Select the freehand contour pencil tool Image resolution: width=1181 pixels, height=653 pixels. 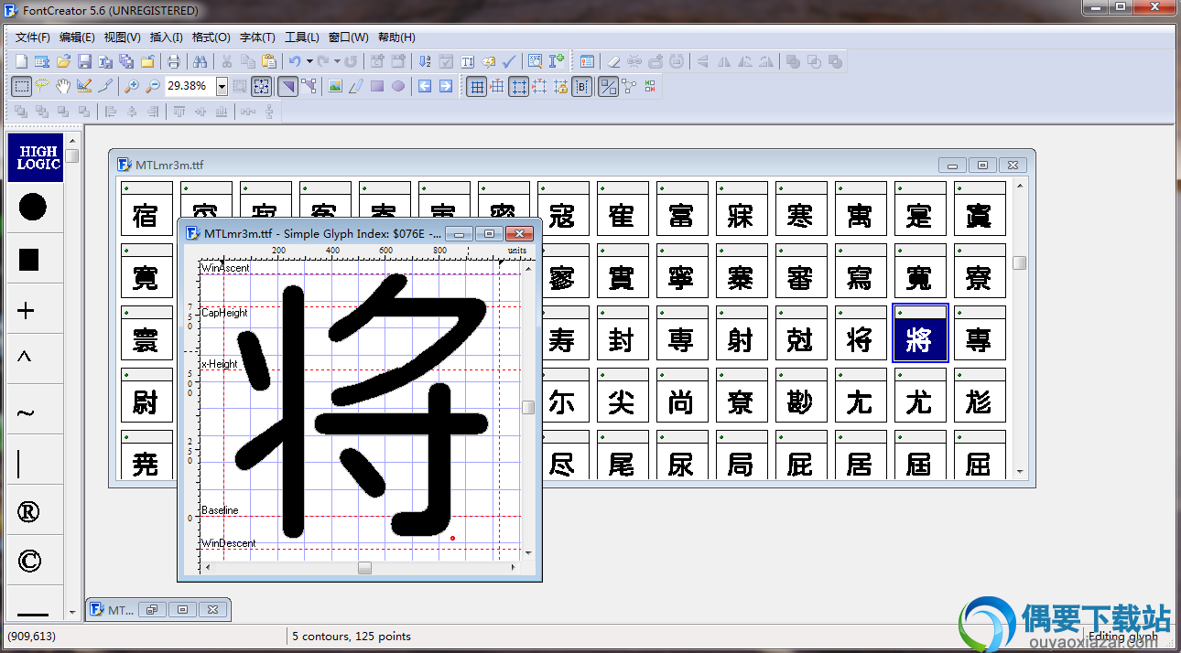[355, 86]
